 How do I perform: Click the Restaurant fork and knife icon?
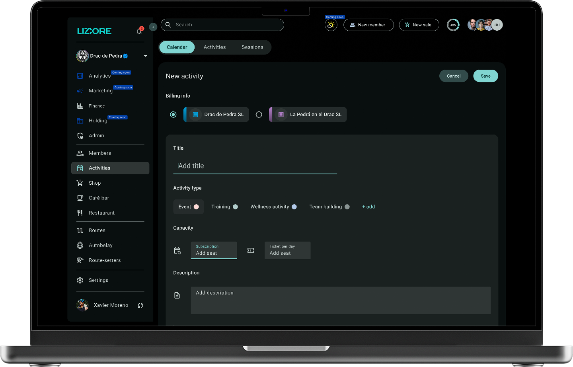(x=80, y=213)
